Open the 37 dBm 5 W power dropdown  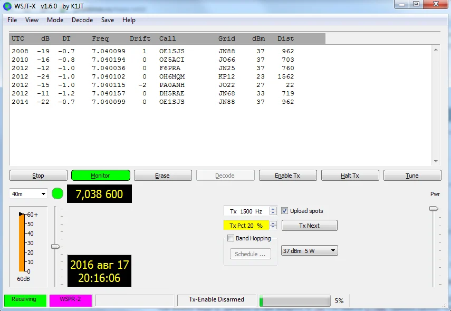[x=310, y=250]
